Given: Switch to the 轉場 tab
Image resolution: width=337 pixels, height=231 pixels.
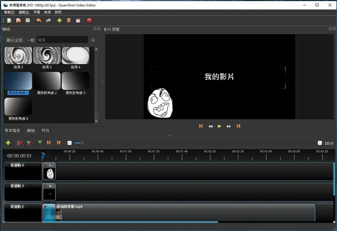Looking at the screenshot, I should pos(31,131).
